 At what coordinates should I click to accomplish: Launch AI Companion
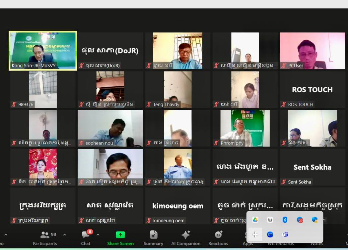[185, 238]
